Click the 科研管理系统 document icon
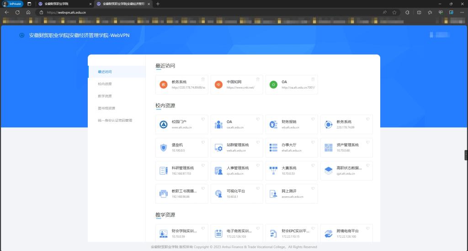468x251 pixels. [x=164, y=171]
